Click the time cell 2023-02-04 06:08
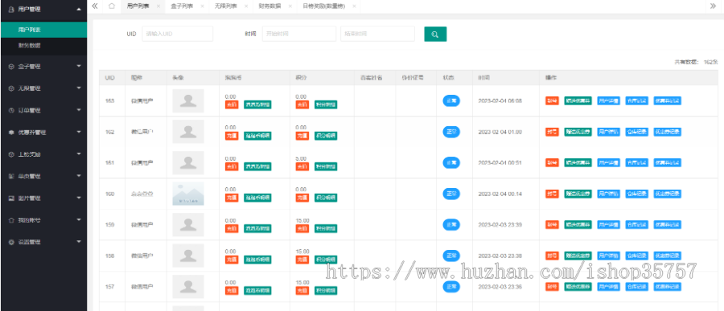Screen dimensions: 724x311 pos(500,101)
